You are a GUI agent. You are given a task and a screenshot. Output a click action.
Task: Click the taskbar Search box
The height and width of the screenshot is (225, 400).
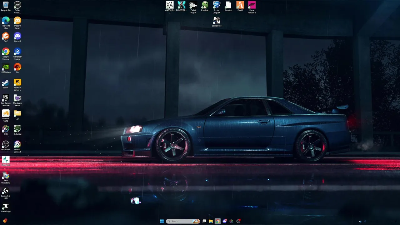(x=183, y=221)
